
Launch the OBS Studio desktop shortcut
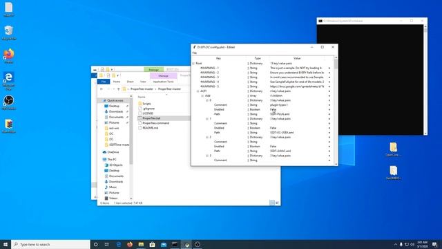tap(9, 103)
